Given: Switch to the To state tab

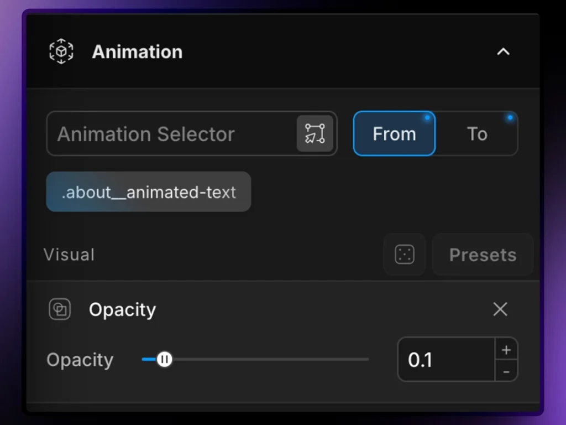Looking at the screenshot, I should pyautogui.click(x=477, y=134).
